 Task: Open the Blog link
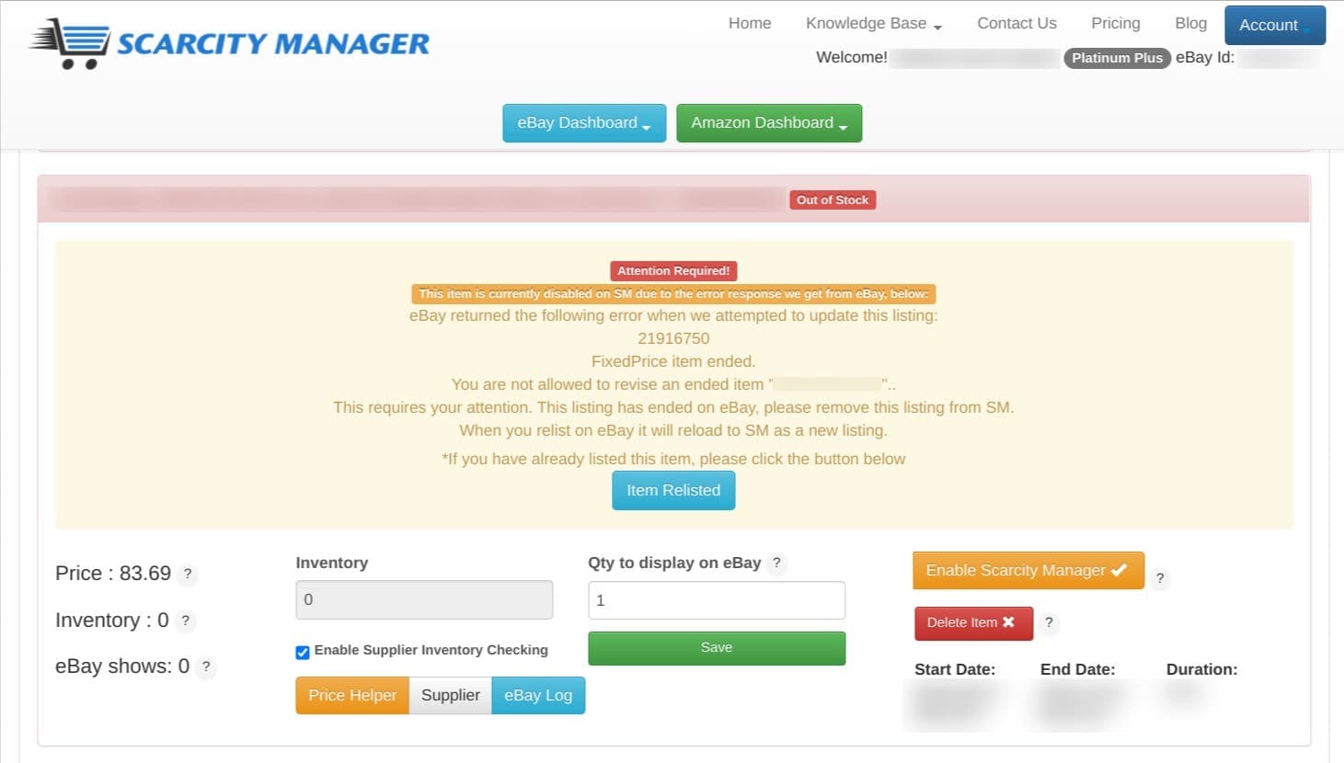point(1190,24)
